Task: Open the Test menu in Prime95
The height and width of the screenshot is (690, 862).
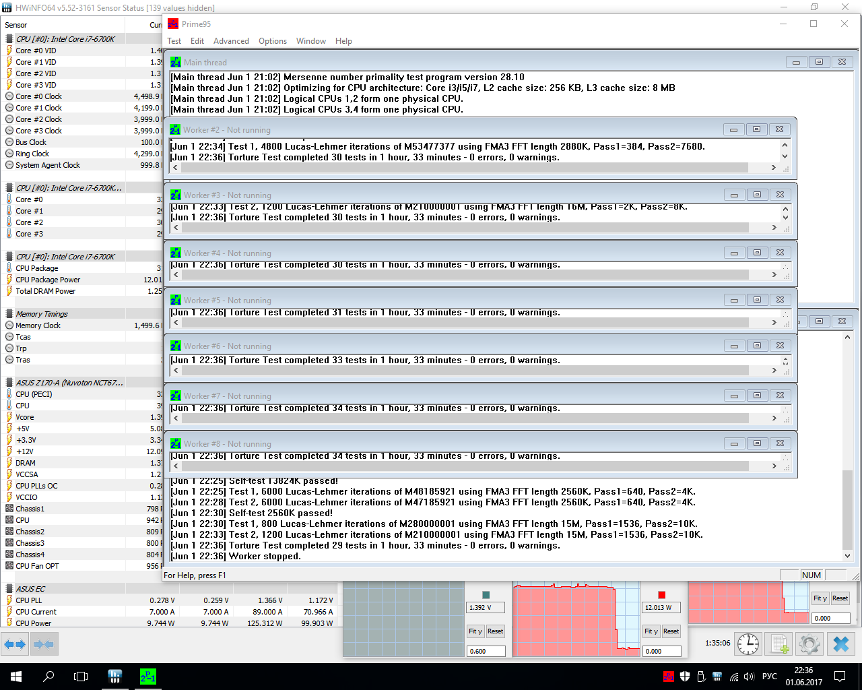Action: click(174, 41)
